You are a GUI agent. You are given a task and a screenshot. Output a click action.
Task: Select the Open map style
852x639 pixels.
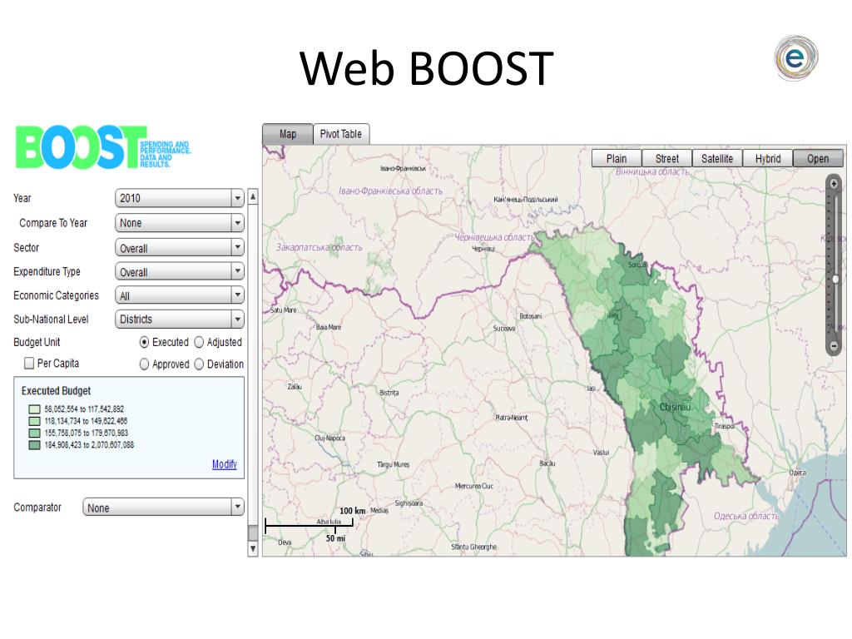(818, 158)
